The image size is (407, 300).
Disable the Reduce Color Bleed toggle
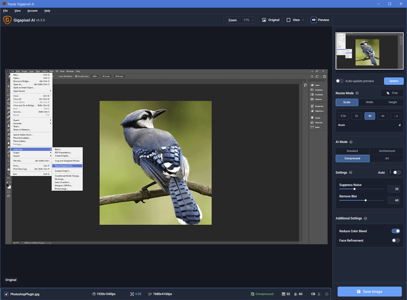pos(396,231)
